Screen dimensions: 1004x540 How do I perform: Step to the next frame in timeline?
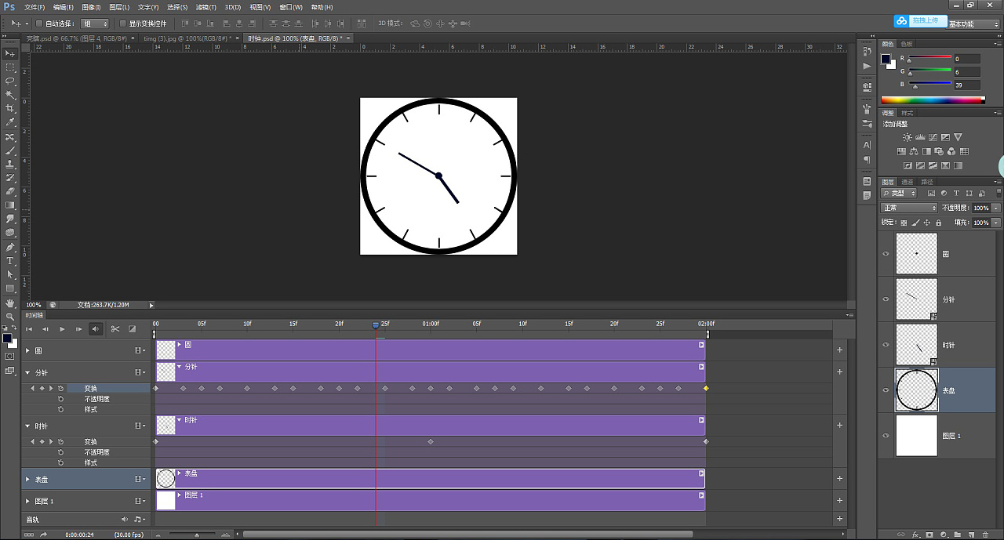[x=78, y=329]
